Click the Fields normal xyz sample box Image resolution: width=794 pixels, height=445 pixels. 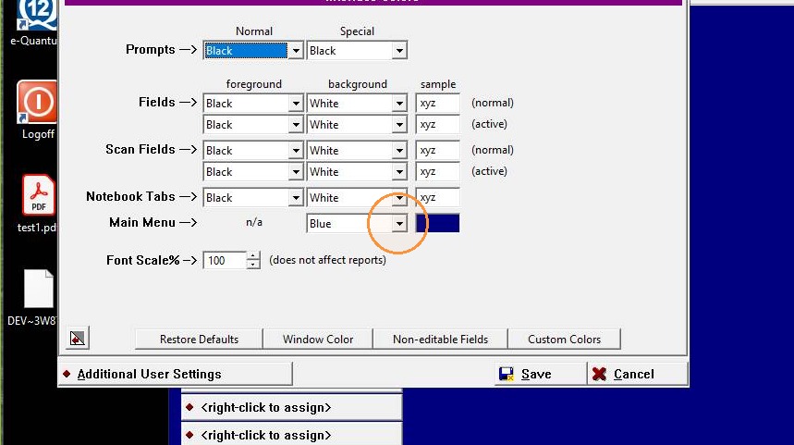point(437,104)
